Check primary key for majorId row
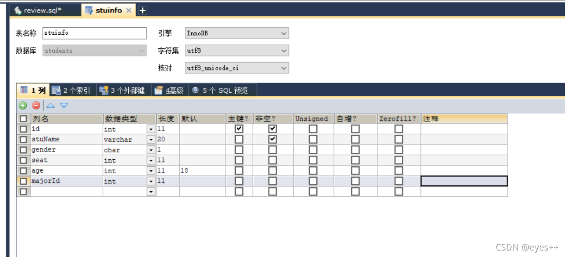This screenshot has height=257, width=565. click(x=239, y=181)
